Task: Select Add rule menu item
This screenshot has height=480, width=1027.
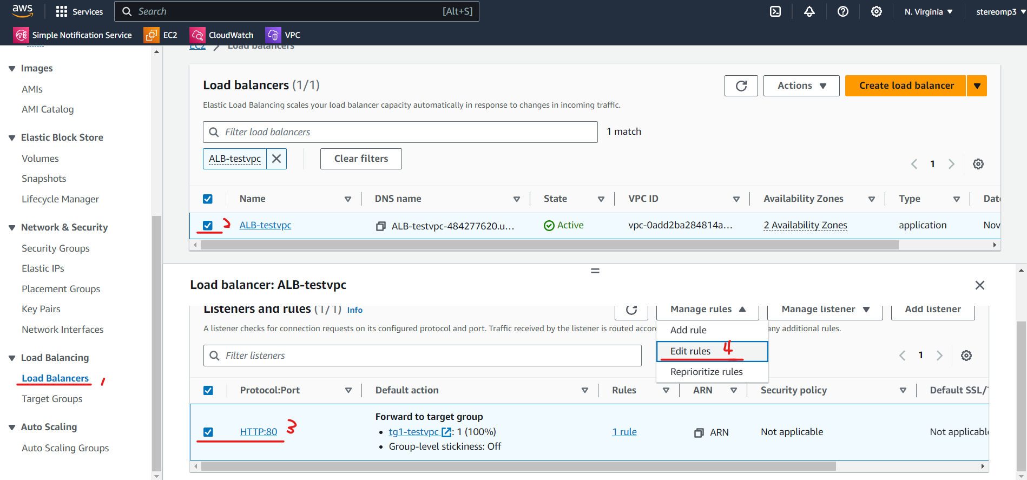Action: [x=712, y=330]
